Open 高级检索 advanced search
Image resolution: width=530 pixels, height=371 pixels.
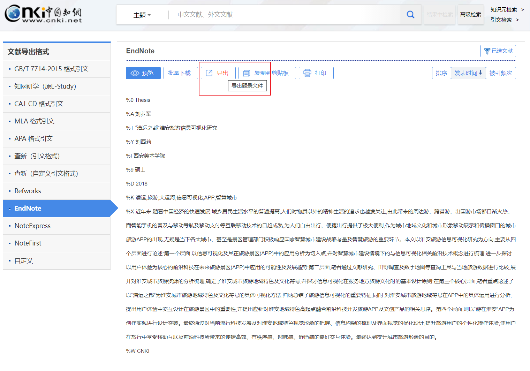(471, 14)
